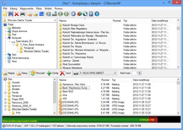Expand the Biblioteki tree node
This screenshot has width=183, height=130.
point(6,28)
